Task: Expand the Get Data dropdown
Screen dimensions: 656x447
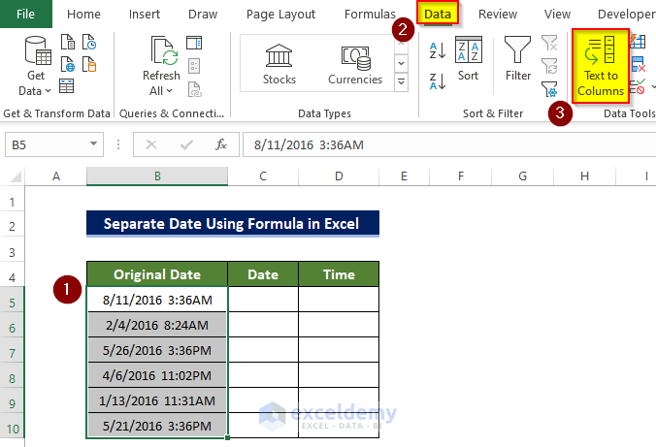Action: [36, 90]
